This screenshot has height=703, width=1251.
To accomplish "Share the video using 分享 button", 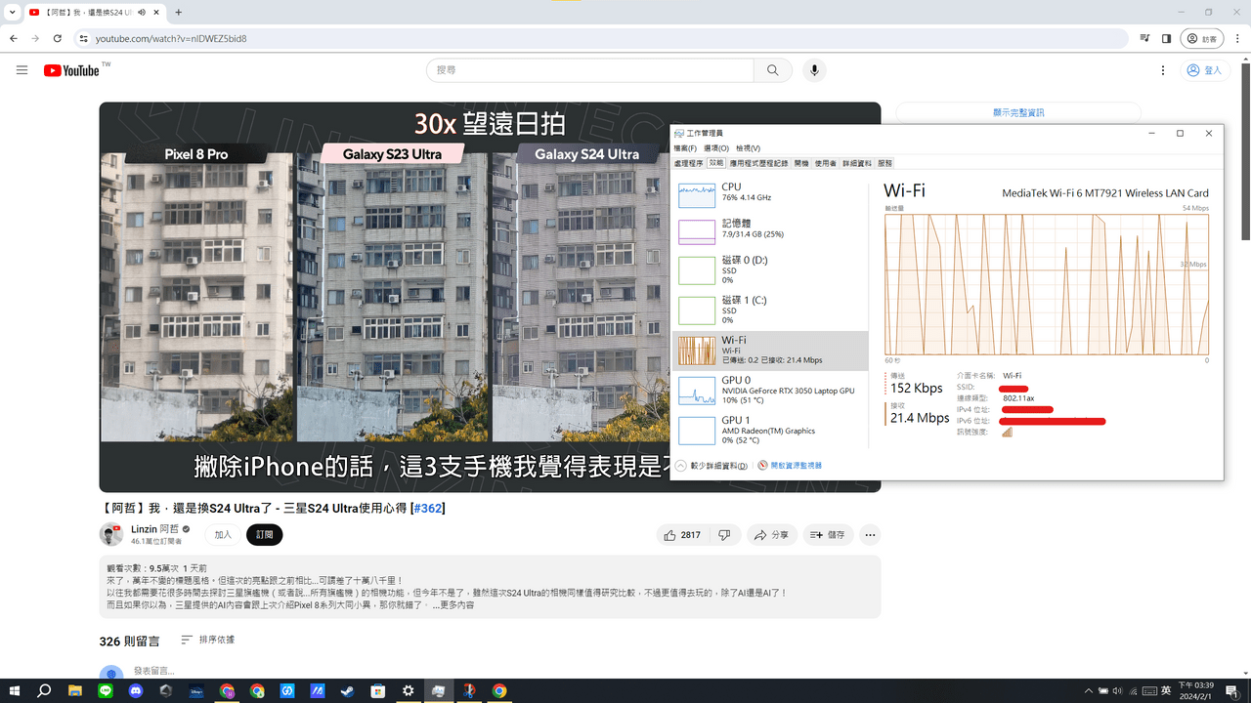I will pyautogui.click(x=771, y=535).
